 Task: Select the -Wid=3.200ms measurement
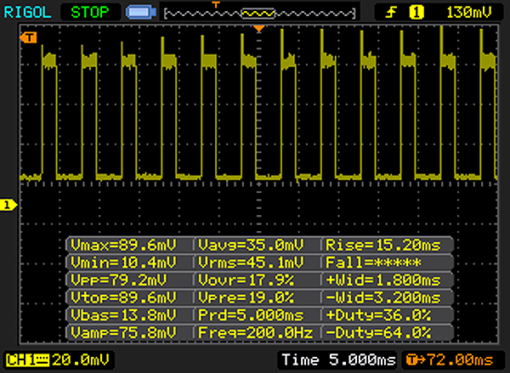[383, 297]
